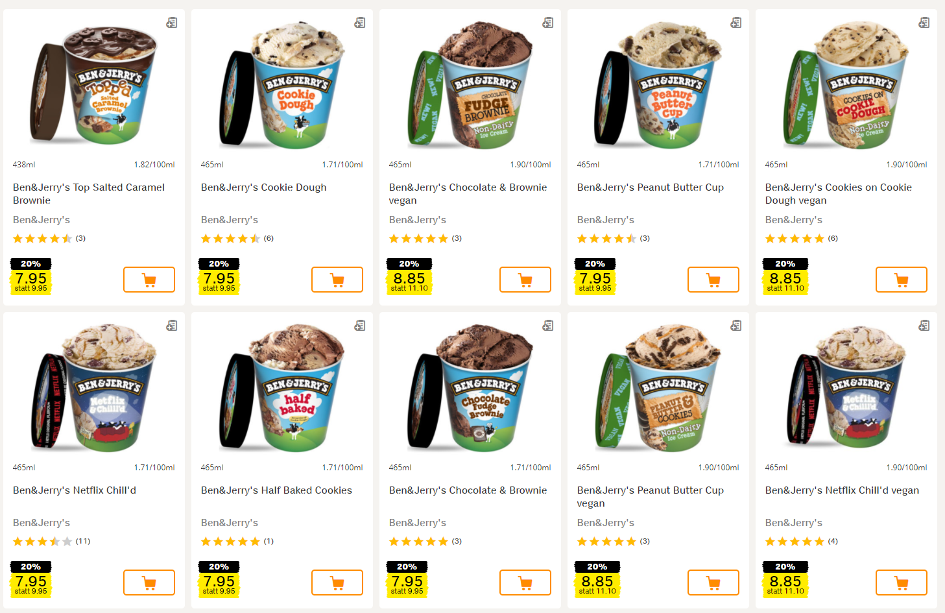Add Cookie Dough to shopping list
This screenshot has height=613, width=945.
coord(359,23)
